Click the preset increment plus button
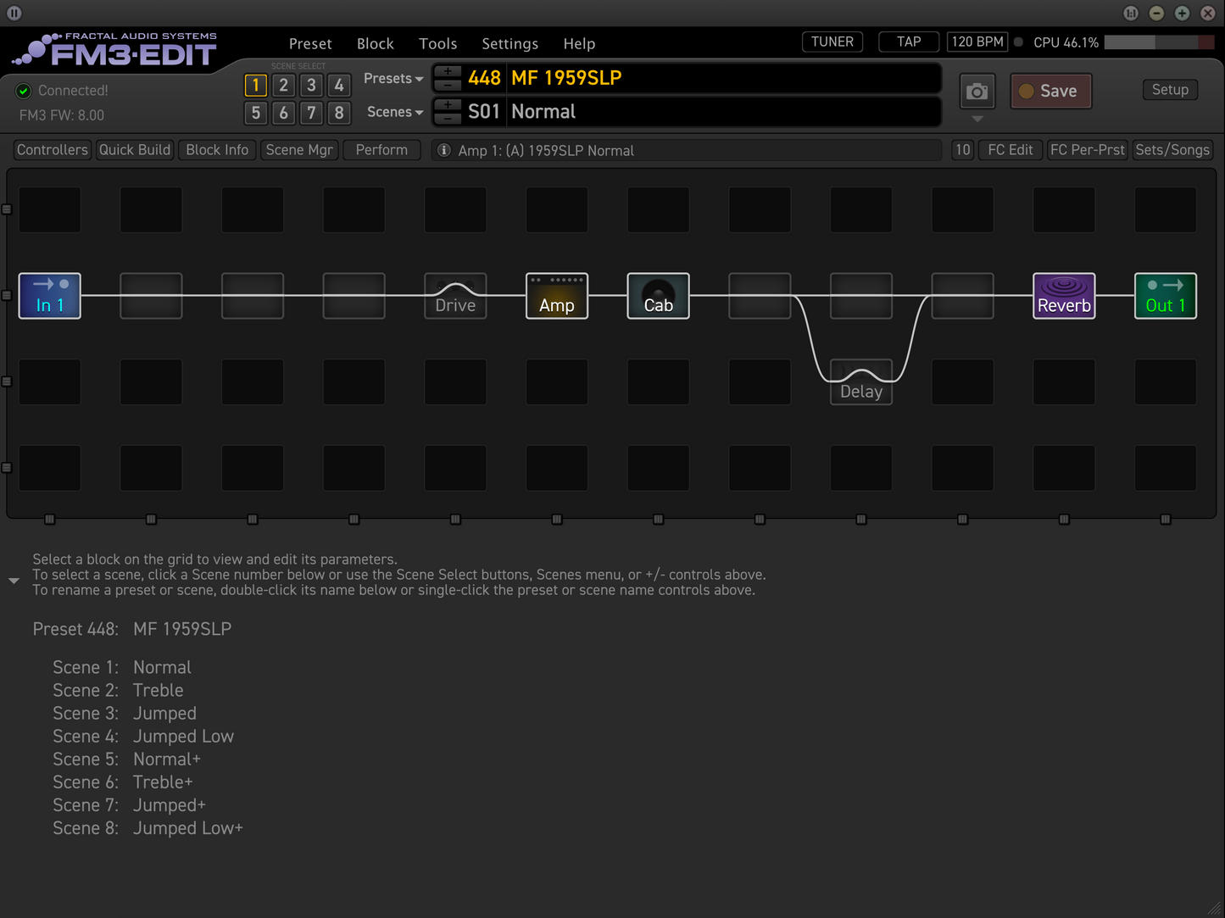The width and height of the screenshot is (1225, 918). point(448,71)
